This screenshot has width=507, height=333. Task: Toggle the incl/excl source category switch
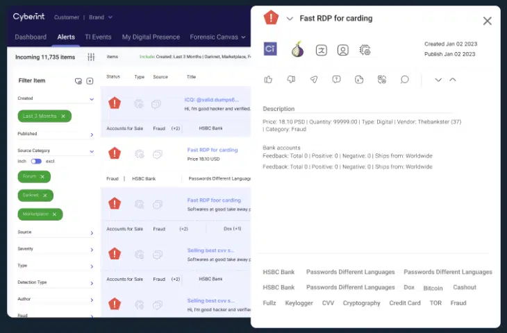(36, 161)
